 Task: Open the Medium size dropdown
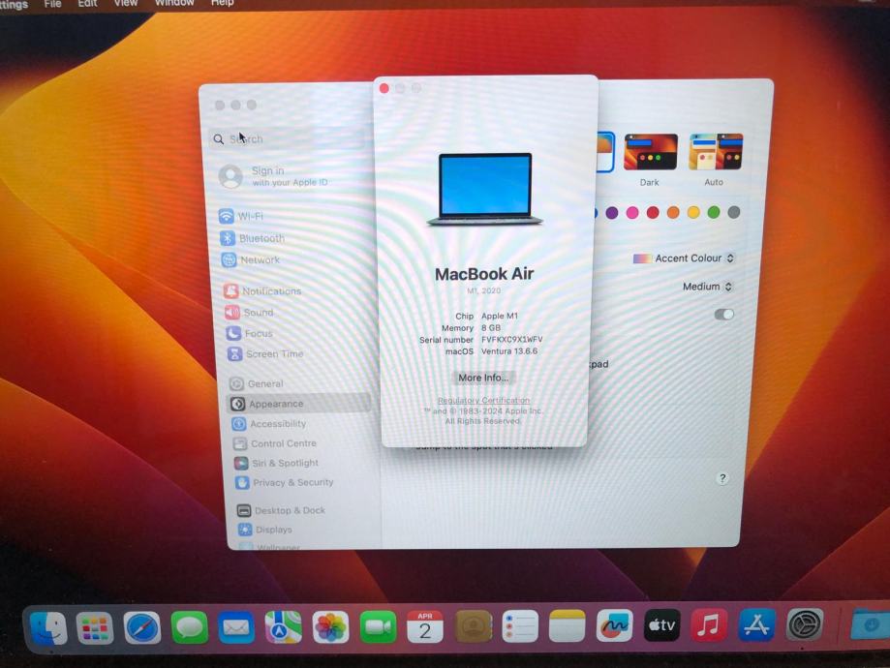pyautogui.click(x=708, y=287)
